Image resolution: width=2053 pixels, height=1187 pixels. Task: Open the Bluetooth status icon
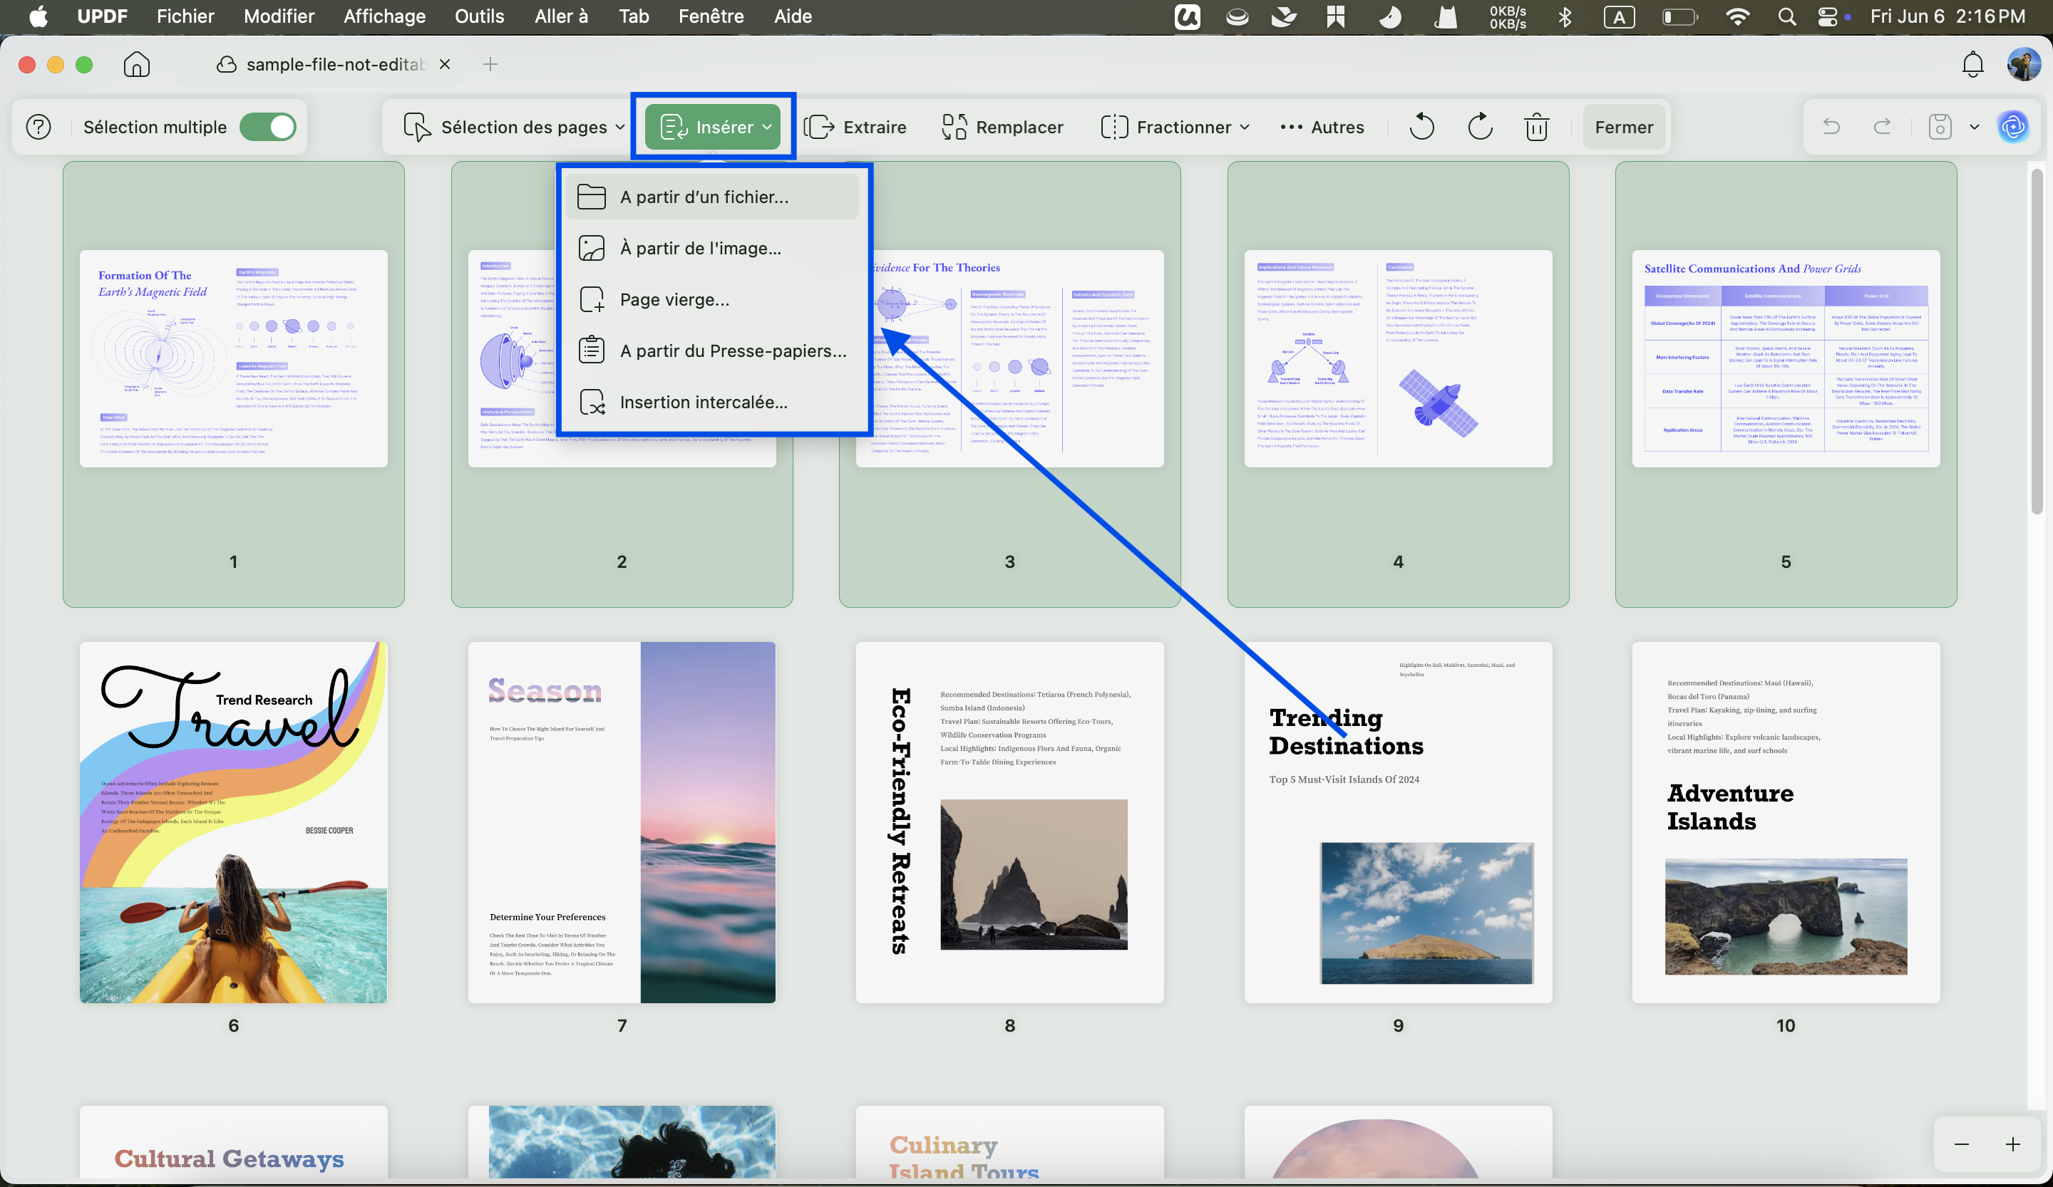(1565, 16)
